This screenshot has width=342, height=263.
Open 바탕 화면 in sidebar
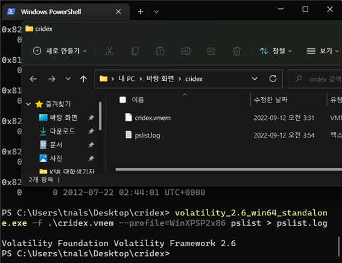[x=63, y=118]
